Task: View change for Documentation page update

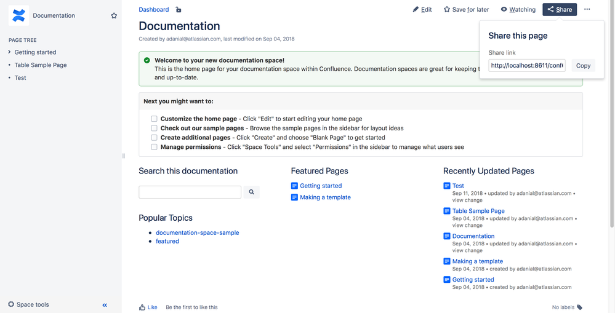Action: click(467, 250)
